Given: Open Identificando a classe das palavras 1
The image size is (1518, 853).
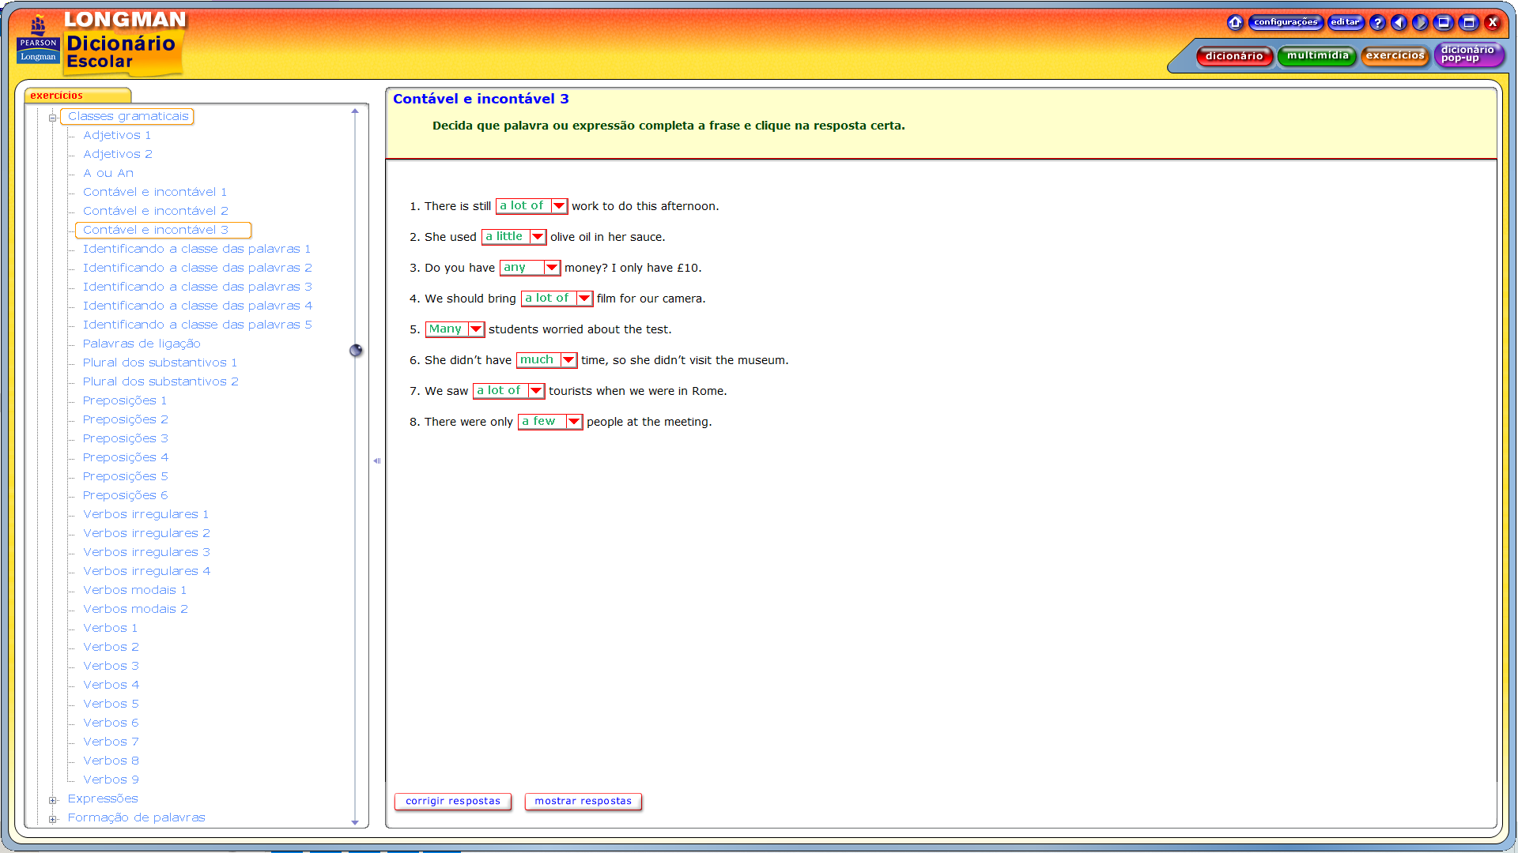Looking at the screenshot, I should (x=197, y=249).
